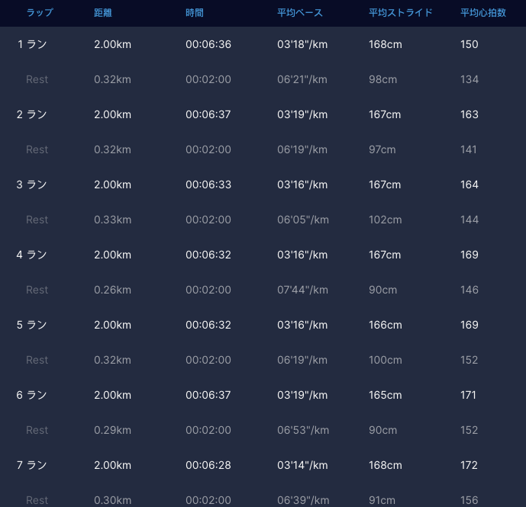Select the 5 ラン lap label

32,325
